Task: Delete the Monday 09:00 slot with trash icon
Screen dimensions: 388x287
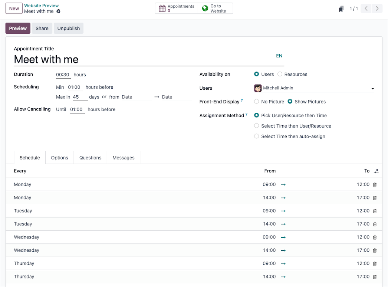Action: pyautogui.click(x=375, y=184)
